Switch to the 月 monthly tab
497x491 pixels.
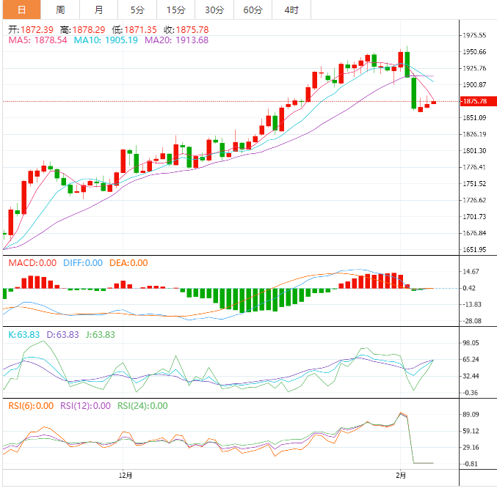point(98,10)
